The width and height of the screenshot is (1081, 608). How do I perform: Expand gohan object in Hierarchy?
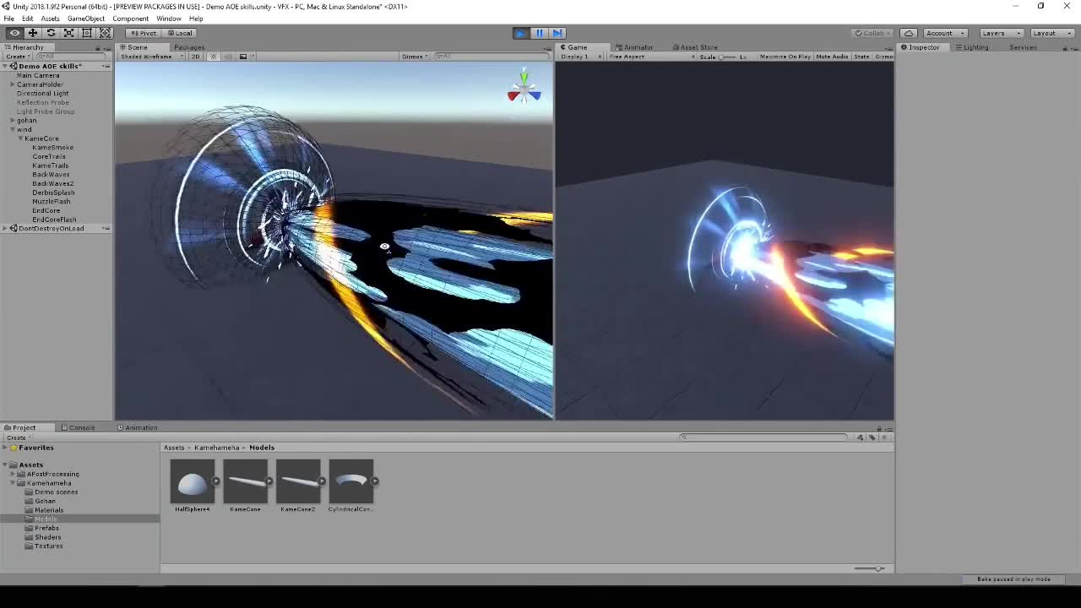[x=13, y=121]
